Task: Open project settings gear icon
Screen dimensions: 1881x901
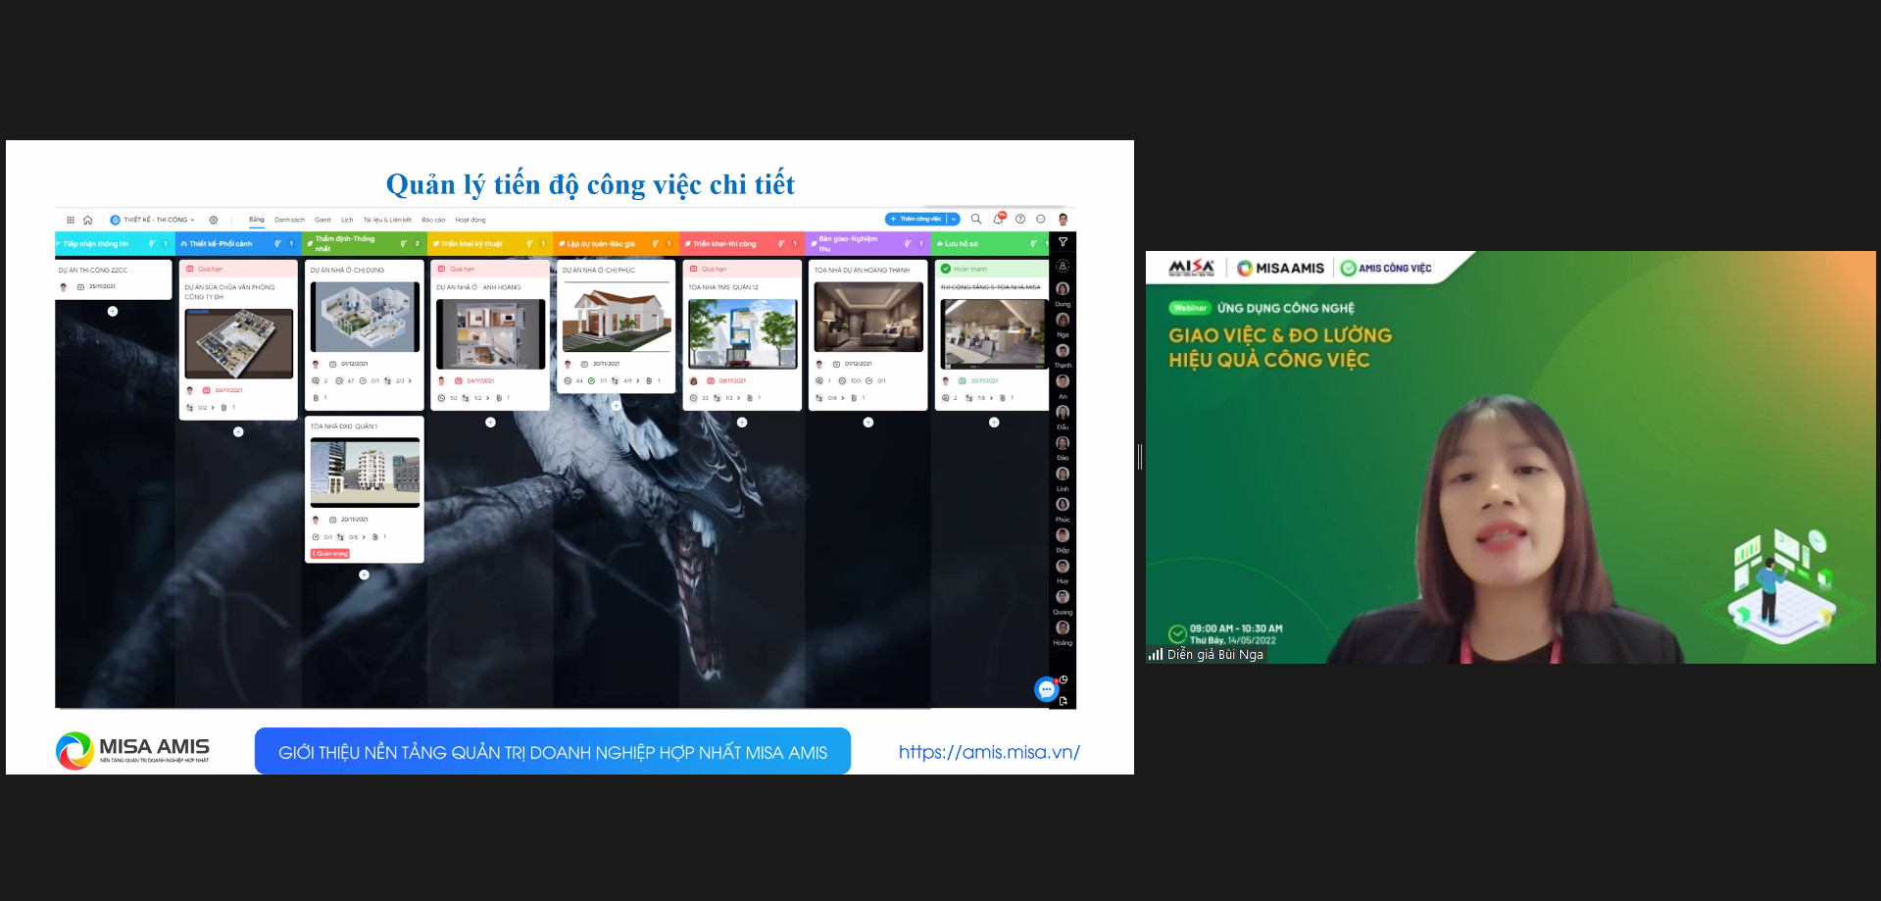Action: (x=214, y=220)
